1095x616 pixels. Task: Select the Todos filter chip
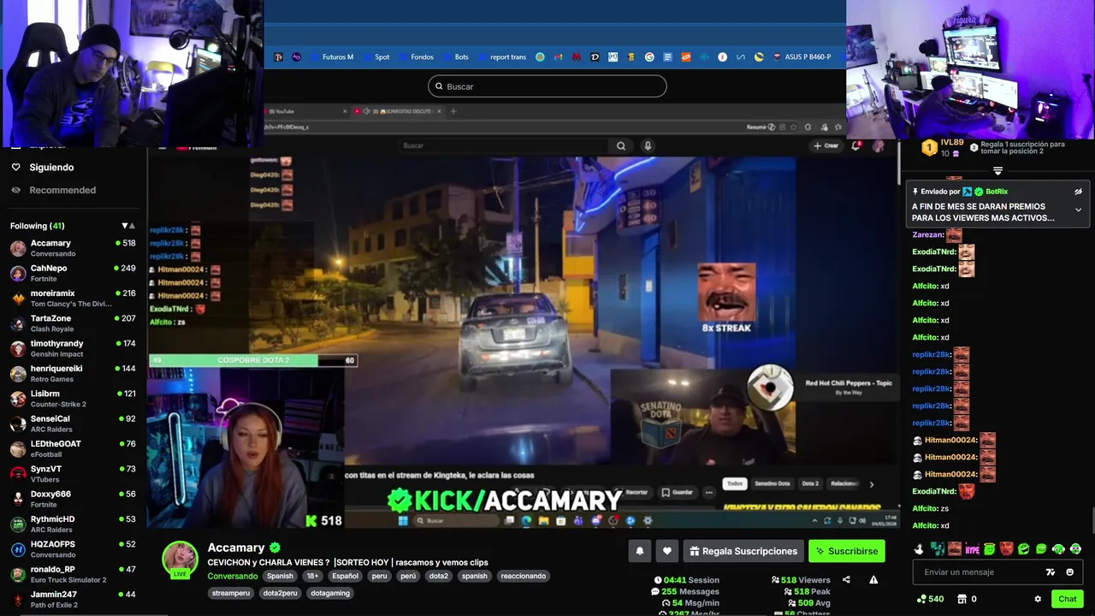[735, 483]
